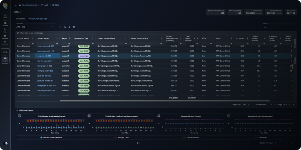Click the collapse/expand rows icon in toolbar

[x=69, y=27]
